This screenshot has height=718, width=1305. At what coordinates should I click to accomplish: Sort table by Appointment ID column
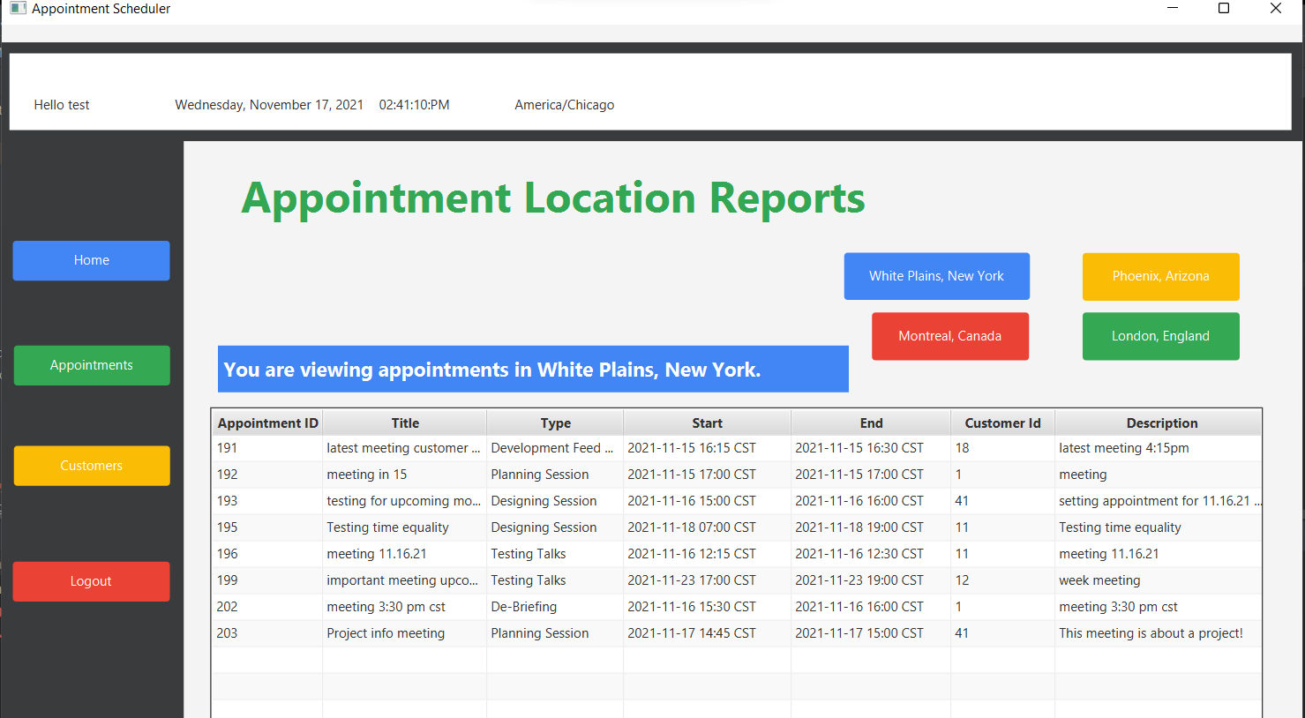coord(266,423)
